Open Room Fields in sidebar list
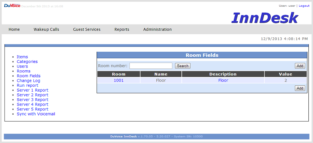The width and height of the screenshot is (313, 143). [x=29, y=76]
